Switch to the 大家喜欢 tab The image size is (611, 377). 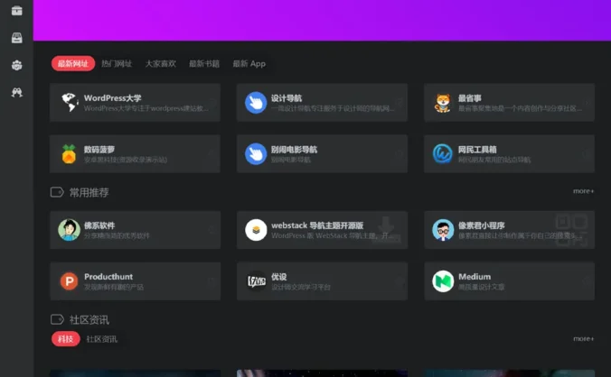[161, 63]
